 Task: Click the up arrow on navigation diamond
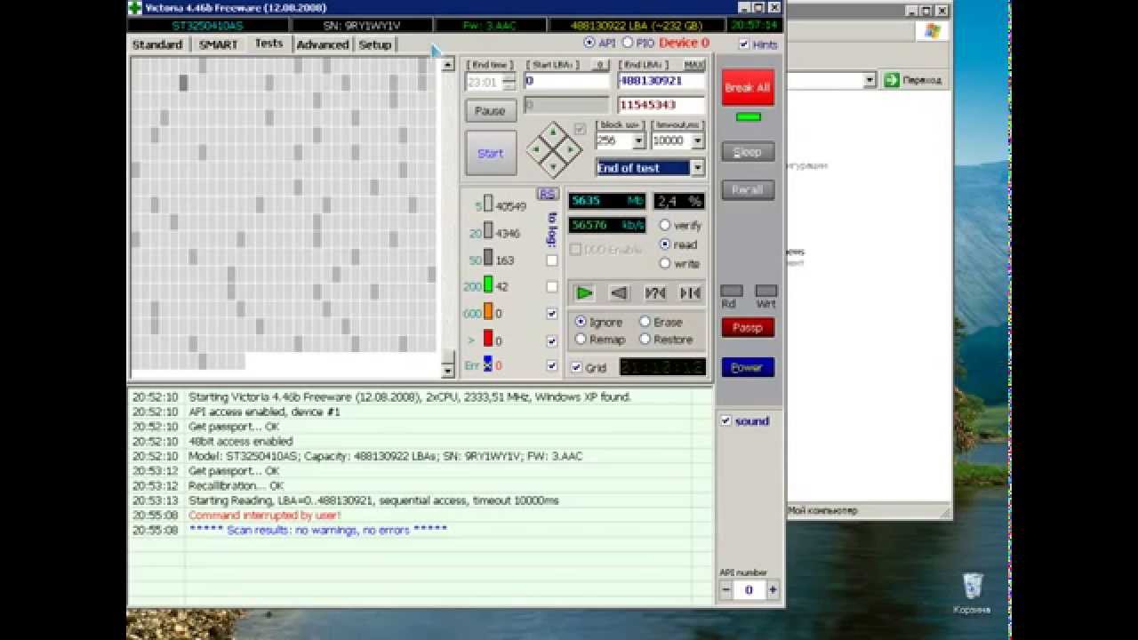[553, 132]
